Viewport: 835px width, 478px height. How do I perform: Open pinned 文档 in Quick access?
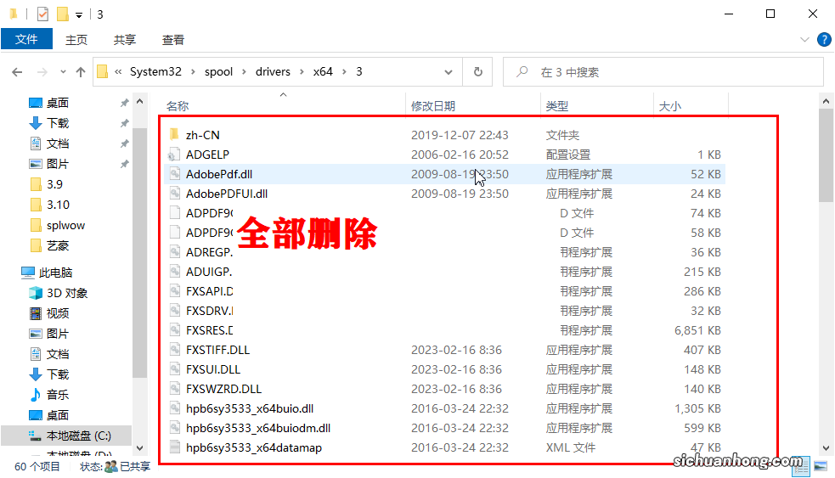click(58, 143)
